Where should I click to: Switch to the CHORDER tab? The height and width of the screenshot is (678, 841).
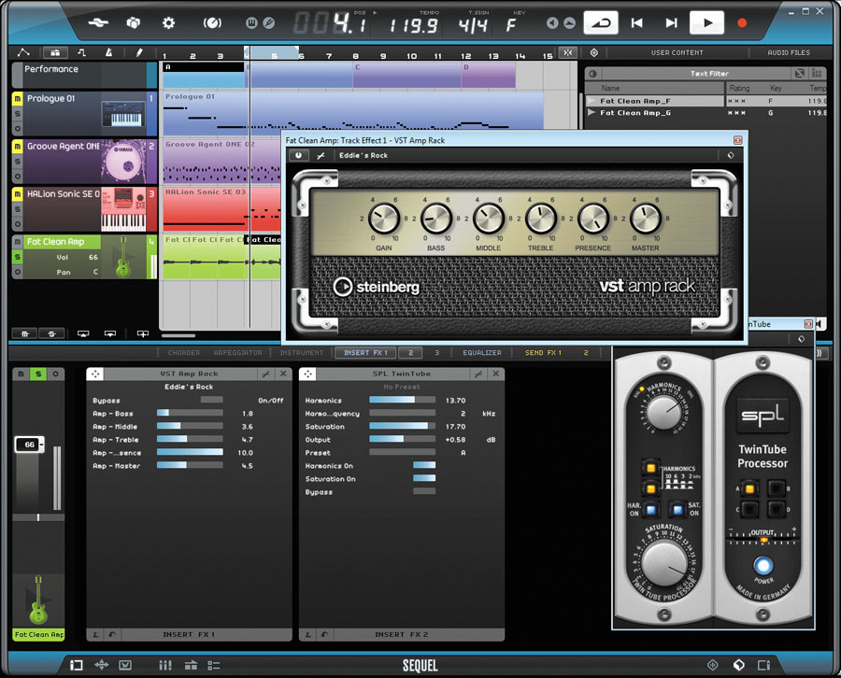point(184,353)
